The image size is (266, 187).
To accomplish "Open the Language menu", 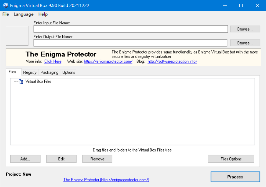I will click(x=24, y=14).
